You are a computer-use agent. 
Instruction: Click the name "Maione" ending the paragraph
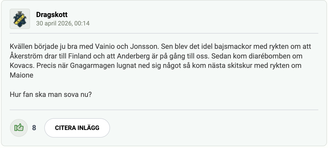(22, 75)
